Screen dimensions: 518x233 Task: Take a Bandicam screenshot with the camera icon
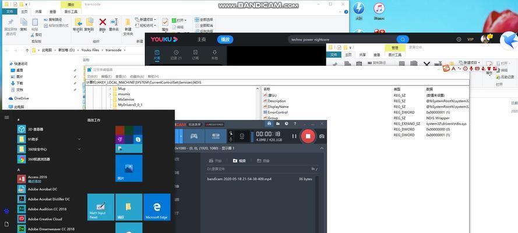click(322, 136)
